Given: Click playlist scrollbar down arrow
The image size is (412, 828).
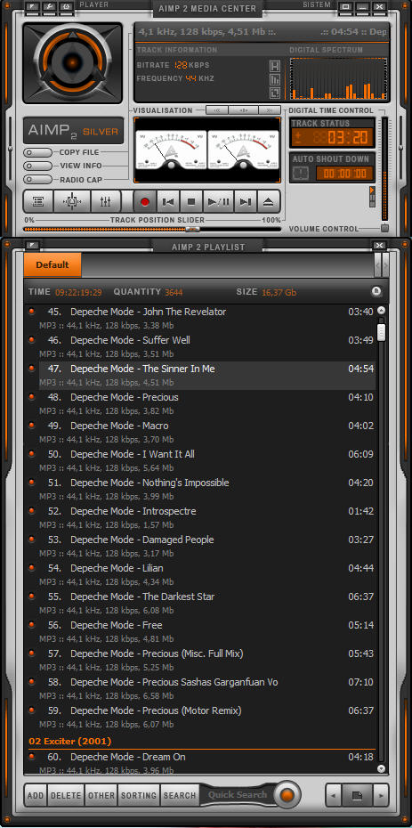Looking at the screenshot, I should [x=382, y=769].
